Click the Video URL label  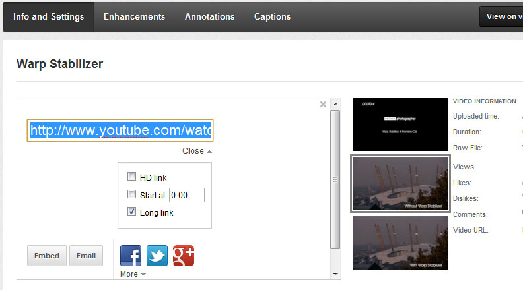click(470, 230)
